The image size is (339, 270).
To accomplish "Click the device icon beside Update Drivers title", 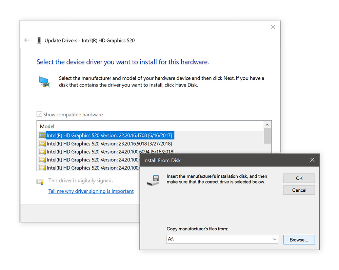I will click(39, 40).
